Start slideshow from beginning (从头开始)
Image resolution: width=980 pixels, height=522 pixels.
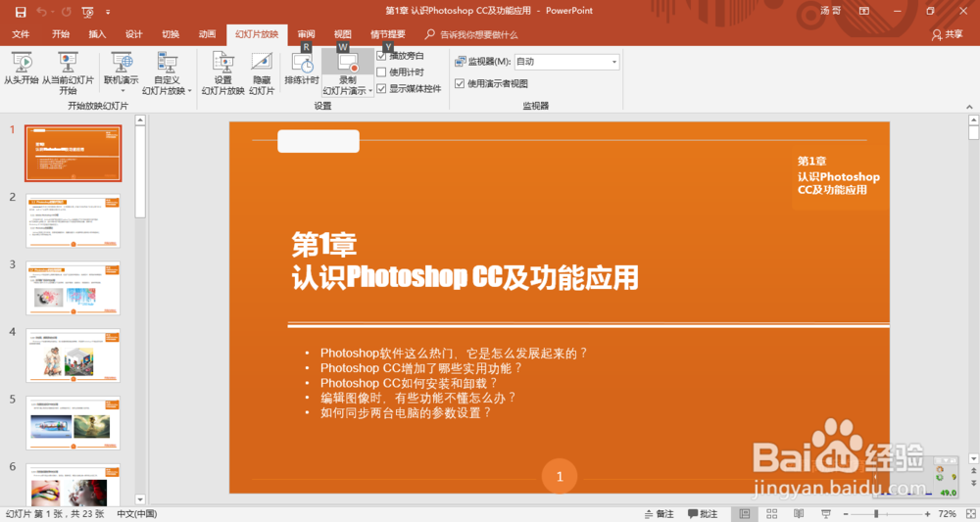(22, 69)
